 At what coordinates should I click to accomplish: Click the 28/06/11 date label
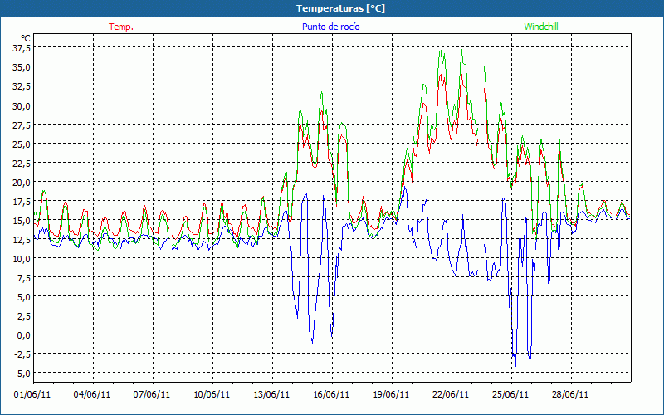(570, 394)
